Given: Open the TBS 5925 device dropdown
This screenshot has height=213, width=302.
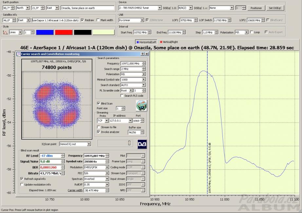Looking at the screenshot, I should point(160,8).
